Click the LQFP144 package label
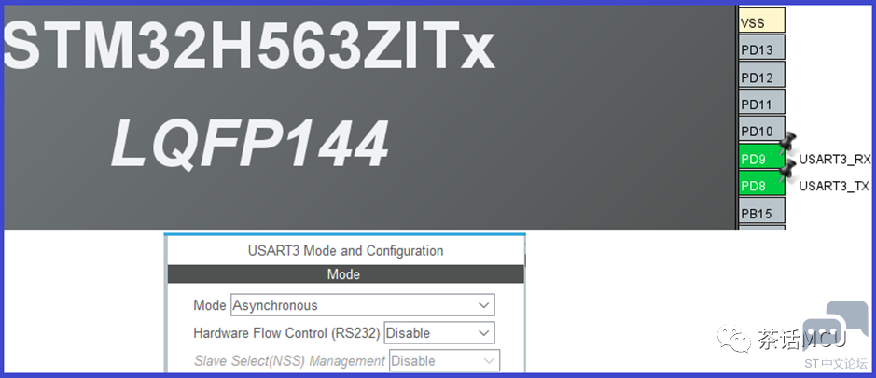 coord(250,143)
